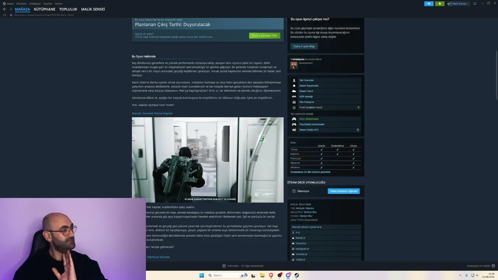498x280 pixels.
Task: Click the Steam Deck unknown-status question icon
Action: click(294, 191)
